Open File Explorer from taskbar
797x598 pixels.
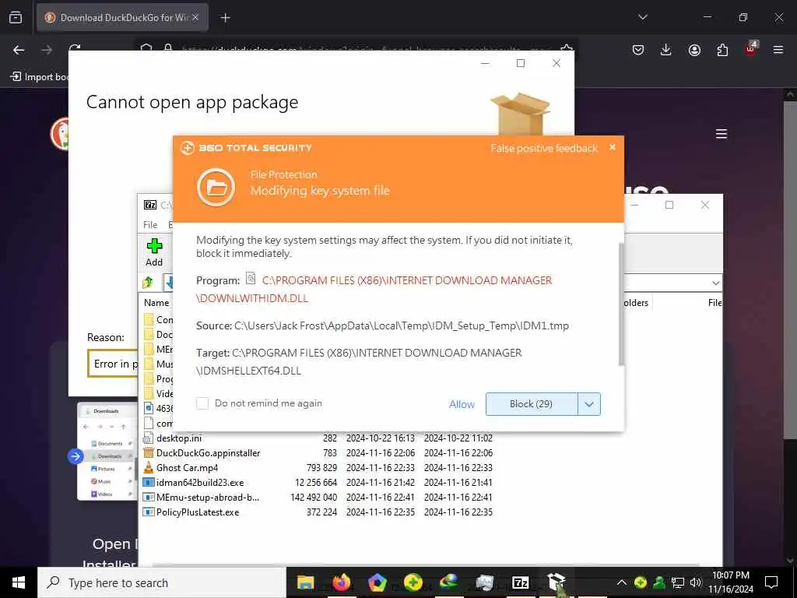[x=305, y=582]
